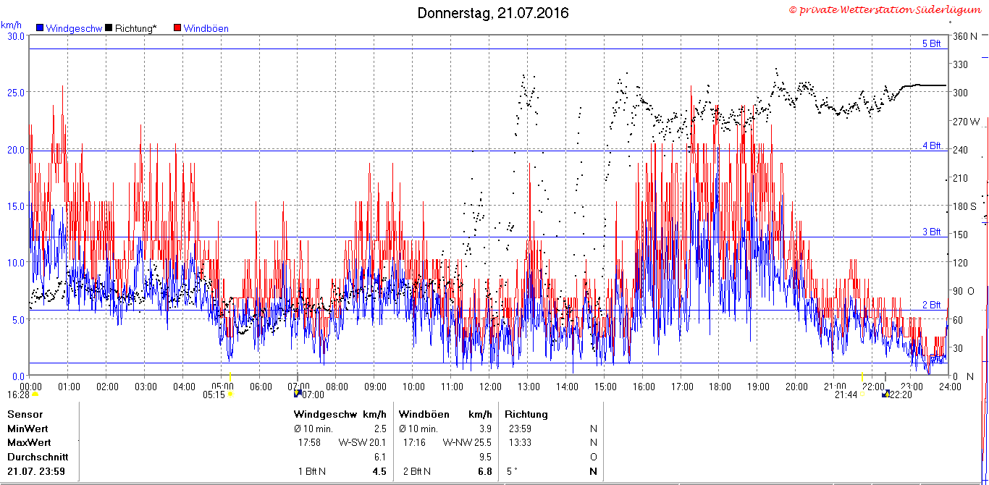Click the blue Windgeschw legend swatch
The height and width of the screenshot is (485, 989).
[x=40, y=28]
